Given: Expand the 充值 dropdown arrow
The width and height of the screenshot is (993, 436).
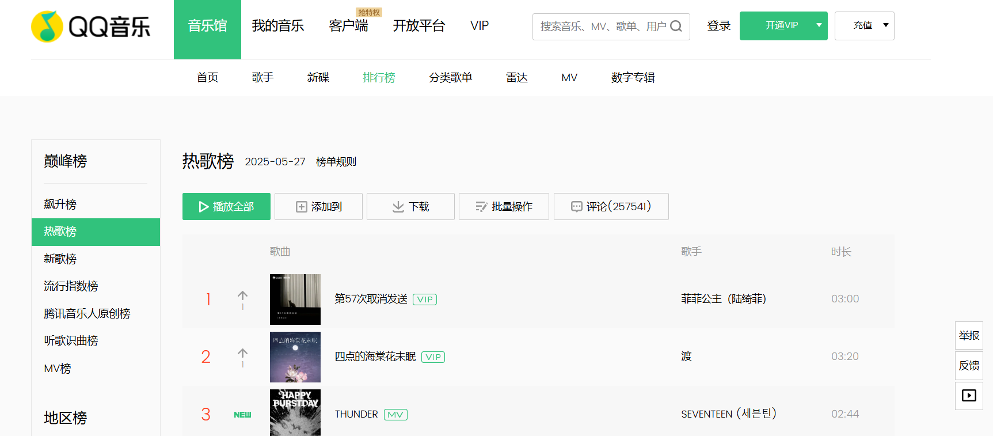Looking at the screenshot, I should [886, 25].
